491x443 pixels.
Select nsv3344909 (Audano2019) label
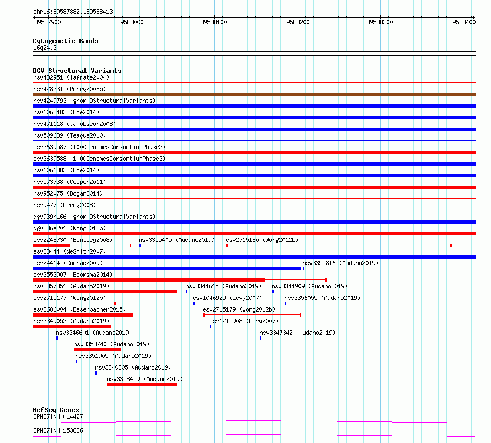pos(309,286)
